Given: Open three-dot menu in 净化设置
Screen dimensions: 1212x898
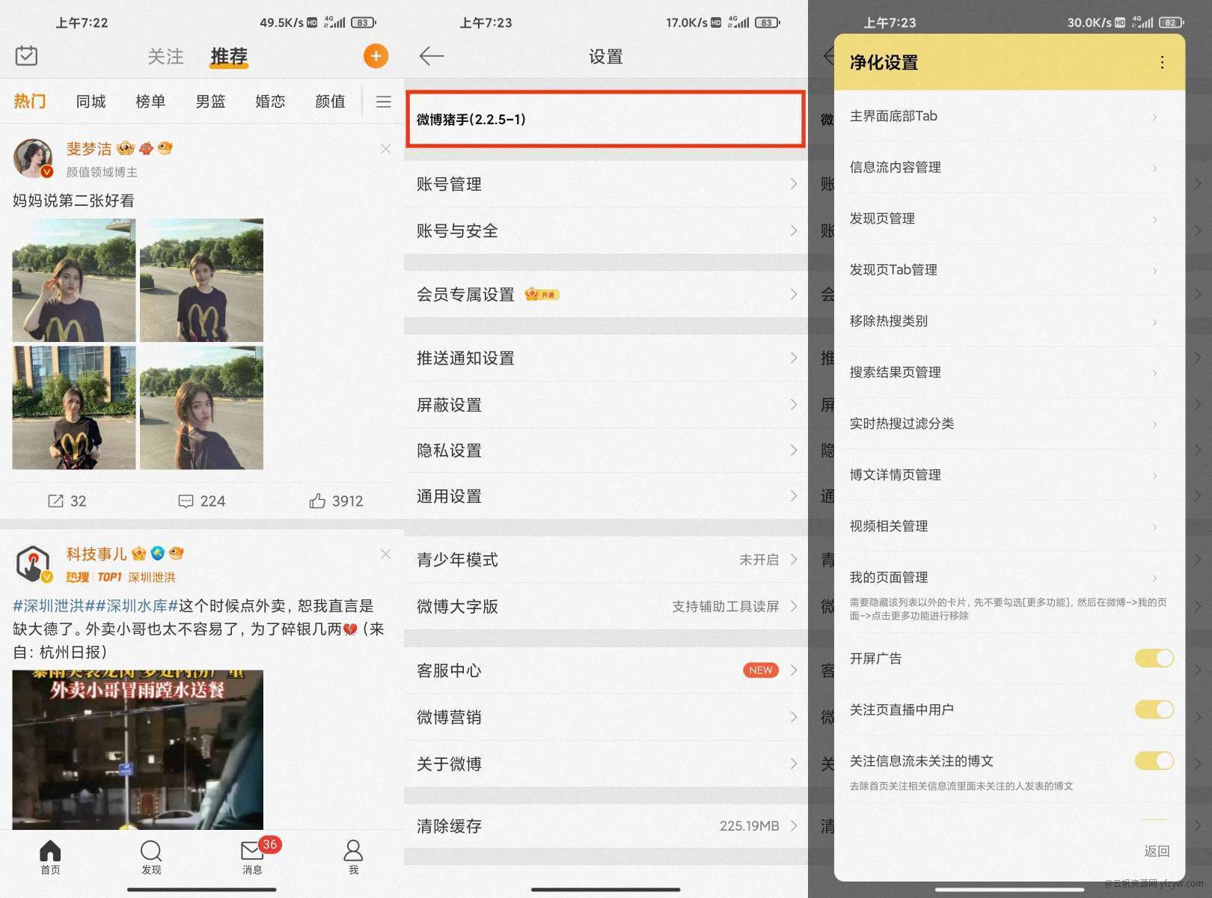Looking at the screenshot, I should 1162,62.
